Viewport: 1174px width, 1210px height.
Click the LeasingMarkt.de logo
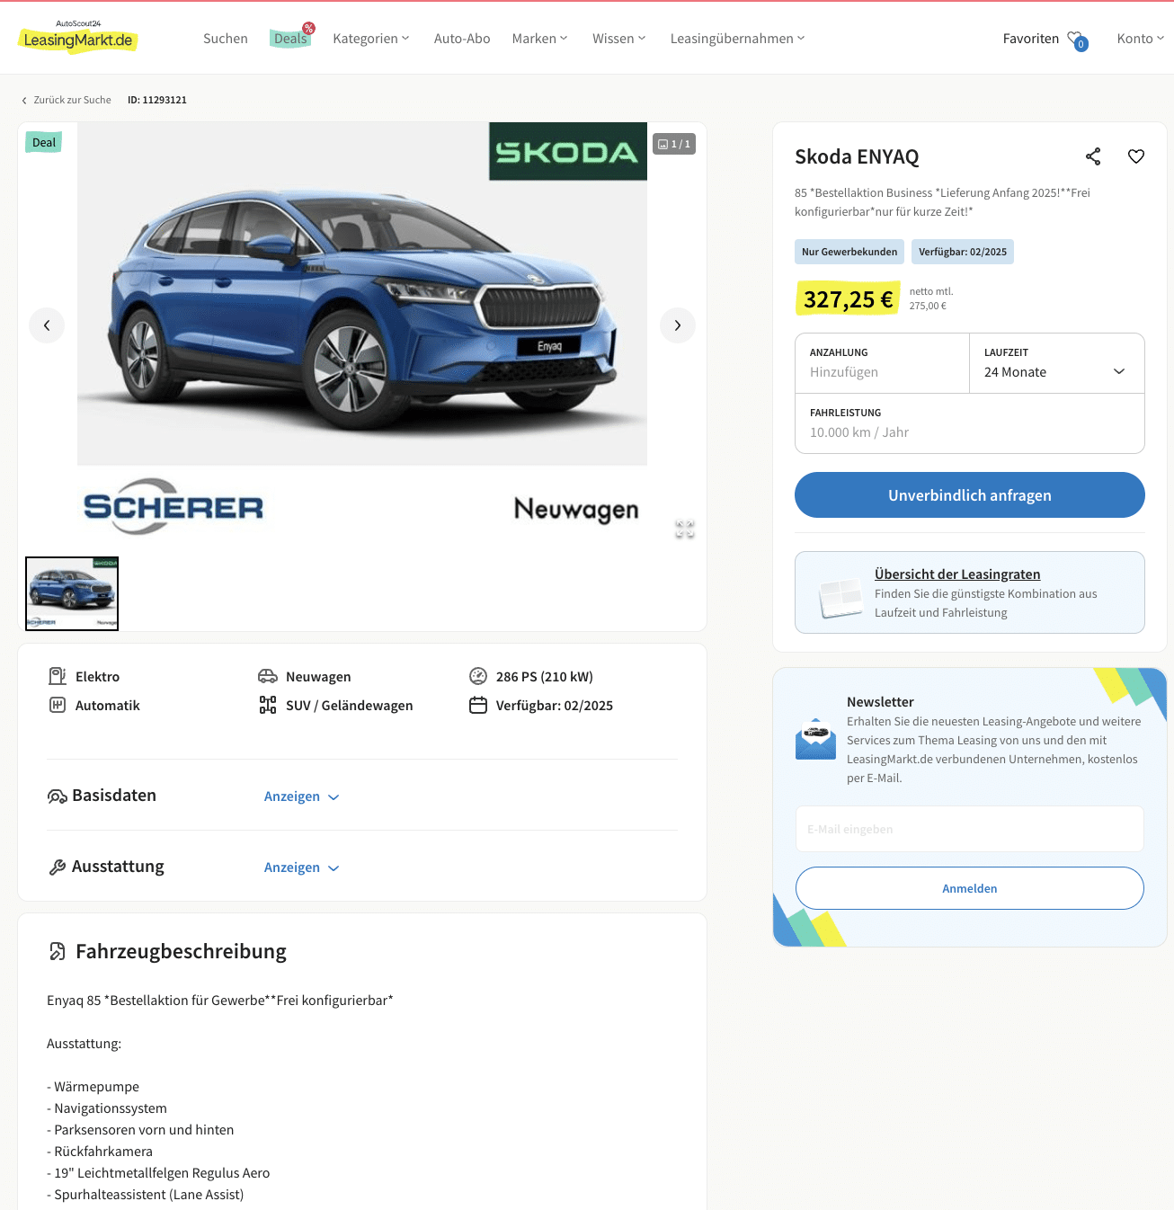click(x=78, y=38)
